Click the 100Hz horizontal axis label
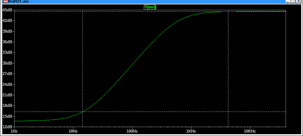This screenshot has height=136, width=303. pos(132,131)
